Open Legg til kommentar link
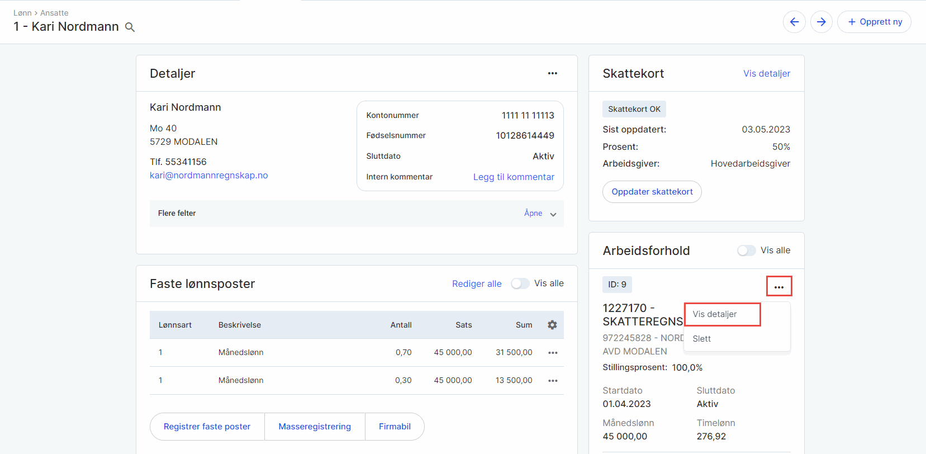The height and width of the screenshot is (454, 926). [514, 177]
